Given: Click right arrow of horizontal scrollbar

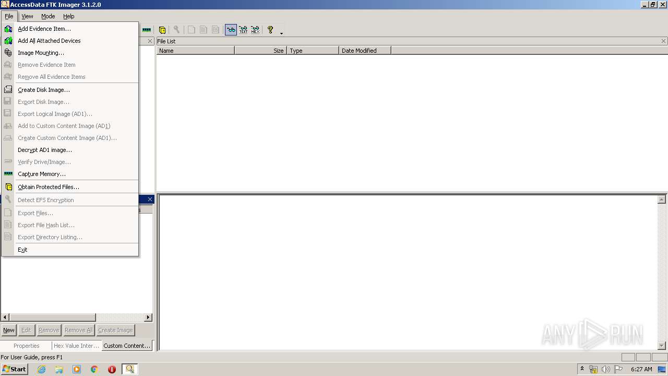Looking at the screenshot, I should (148, 317).
